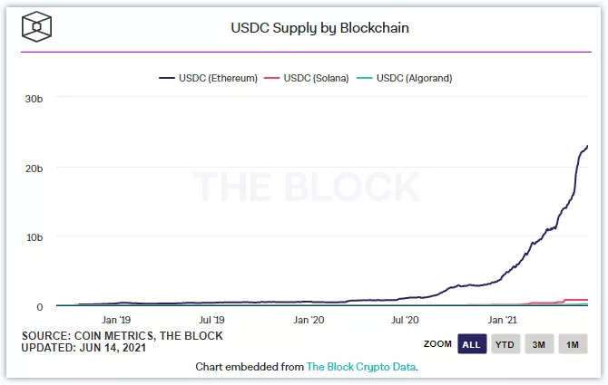This screenshot has height=385, width=608.
Task: Click The Block cube logo
Action: [38, 26]
